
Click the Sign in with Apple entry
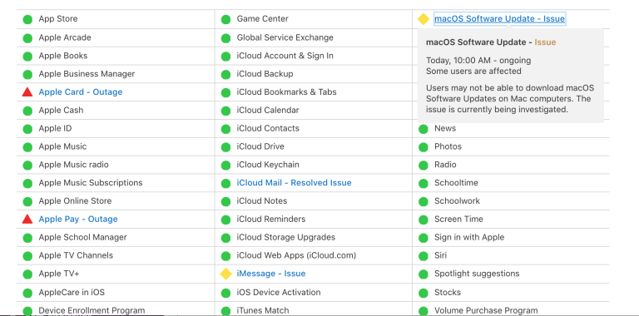(x=469, y=237)
